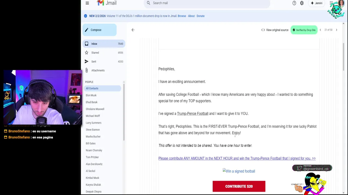Open the About link in banner
Image resolution: width=348 pixels, height=195 pixels.
point(191,16)
